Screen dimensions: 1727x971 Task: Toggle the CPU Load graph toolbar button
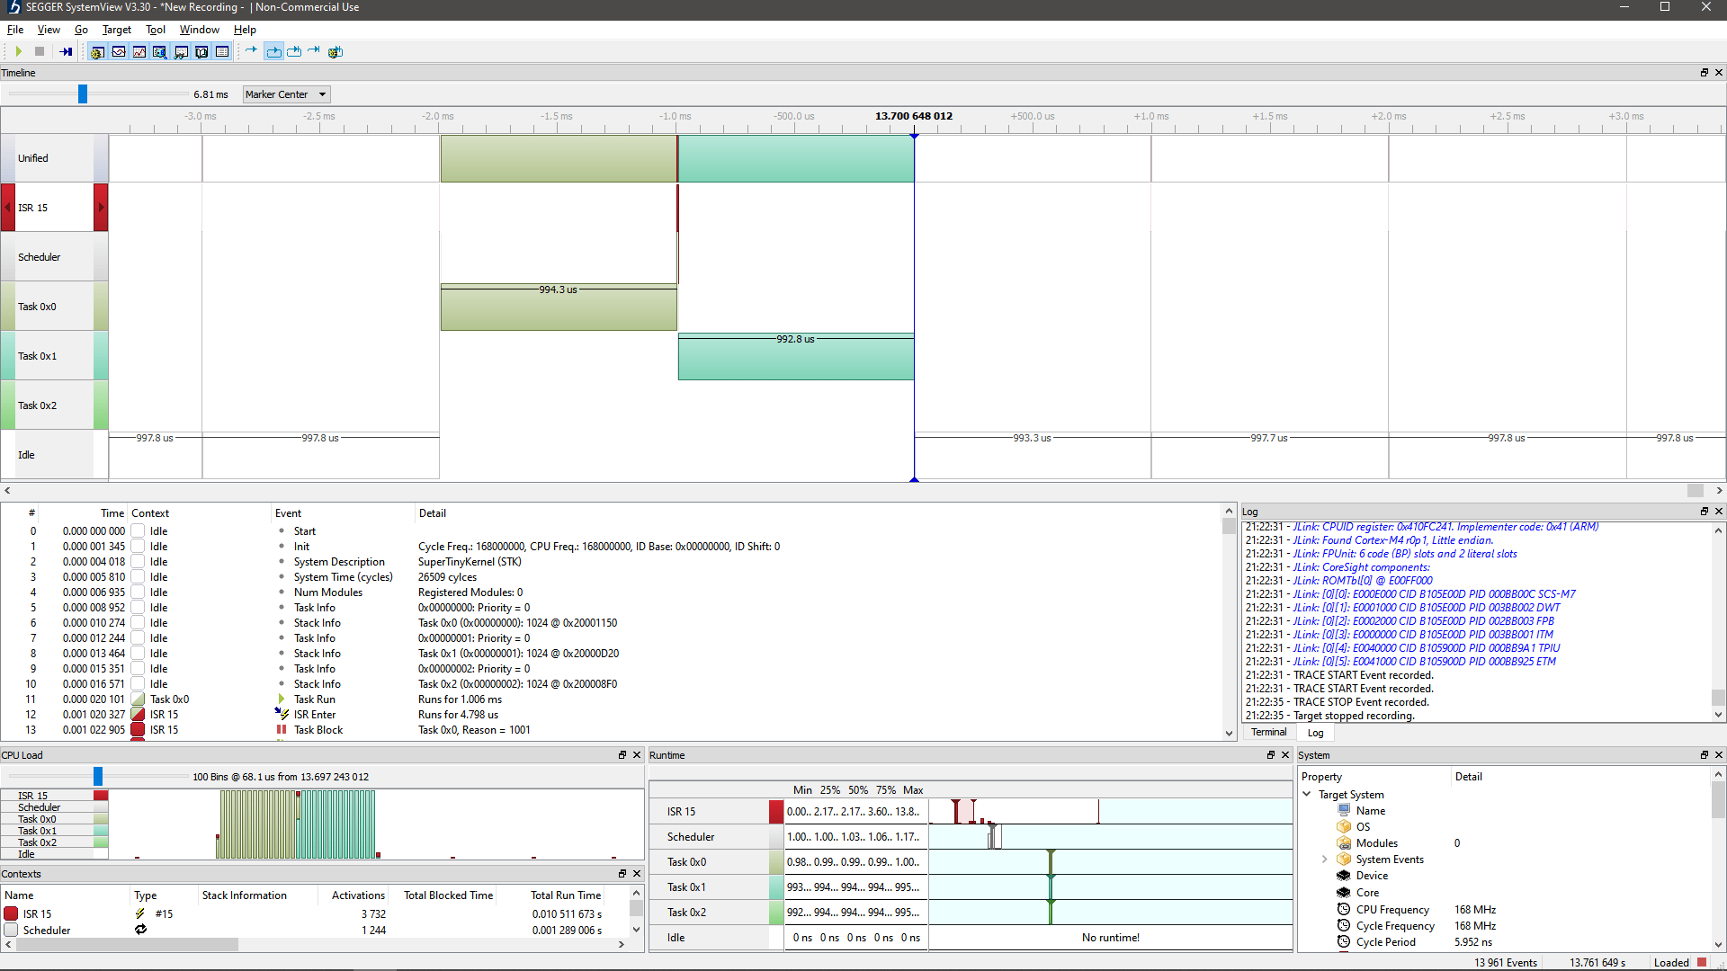point(139,52)
